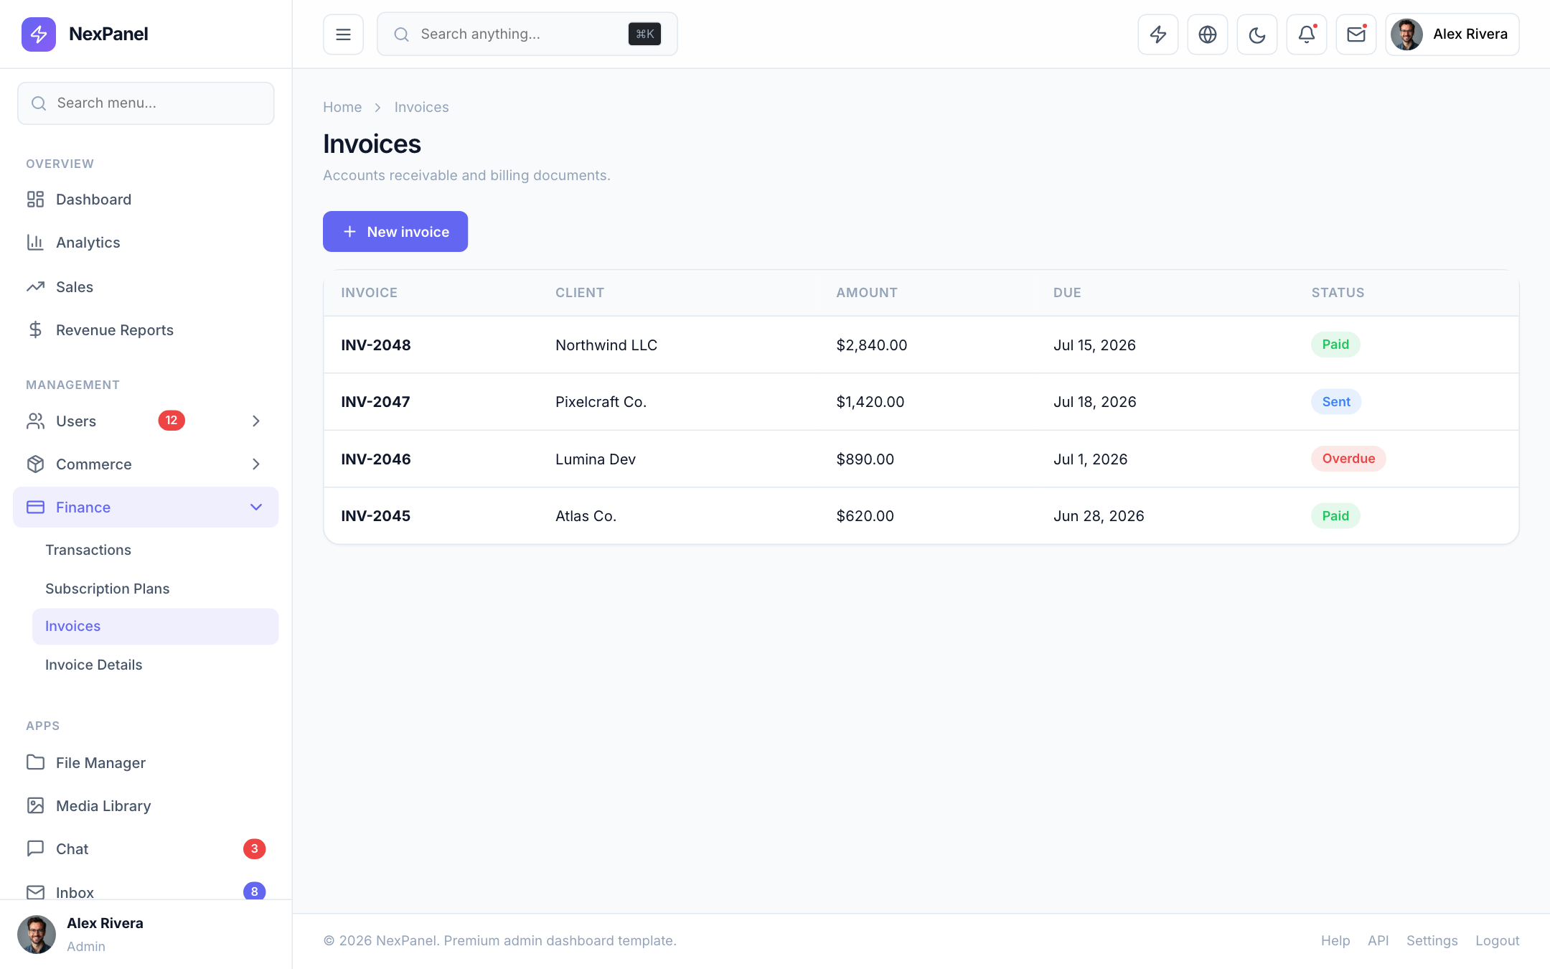Viewport: 1550px width, 969px height.
Task: Open Revenue Reports page
Action: point(146,330)
